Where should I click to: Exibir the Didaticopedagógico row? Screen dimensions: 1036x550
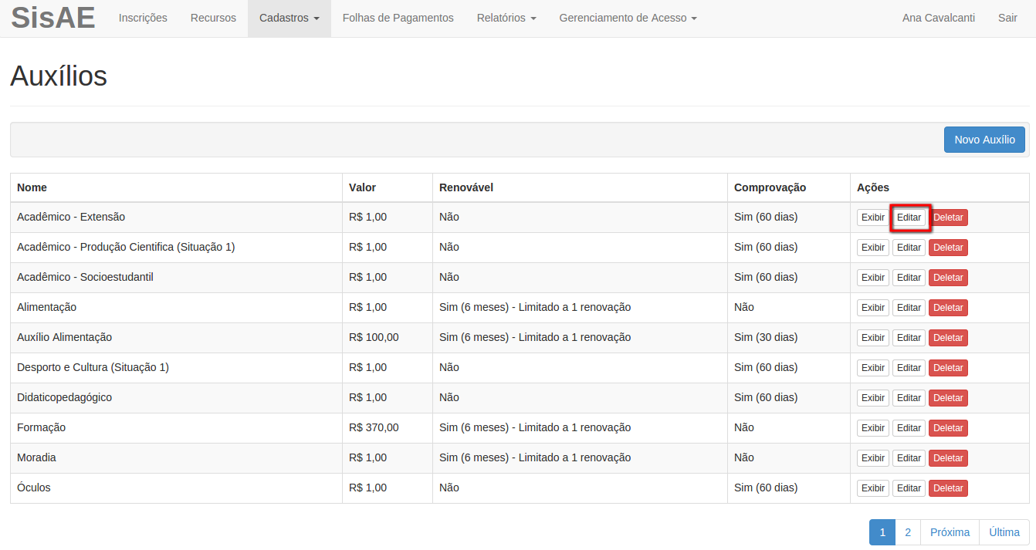click(873, 398)
